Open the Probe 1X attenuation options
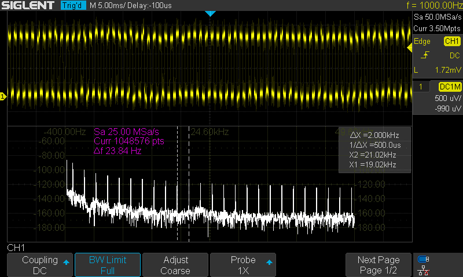 (243, 265)
